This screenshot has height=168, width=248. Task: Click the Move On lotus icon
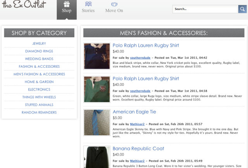pyautogui.click(x=114, y=4)
